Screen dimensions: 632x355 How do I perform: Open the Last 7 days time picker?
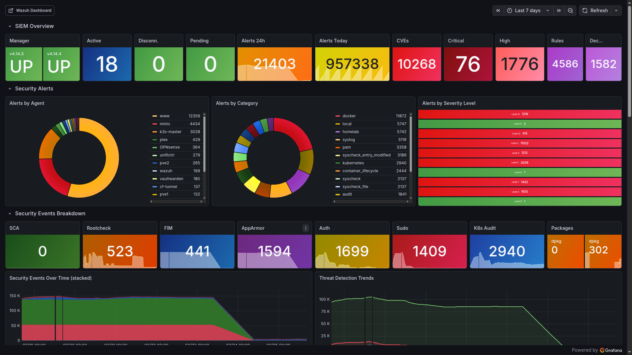(x=528, y=11)
